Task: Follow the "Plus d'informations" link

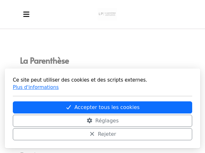Action: pyautogui.click(x=36, y=87)
